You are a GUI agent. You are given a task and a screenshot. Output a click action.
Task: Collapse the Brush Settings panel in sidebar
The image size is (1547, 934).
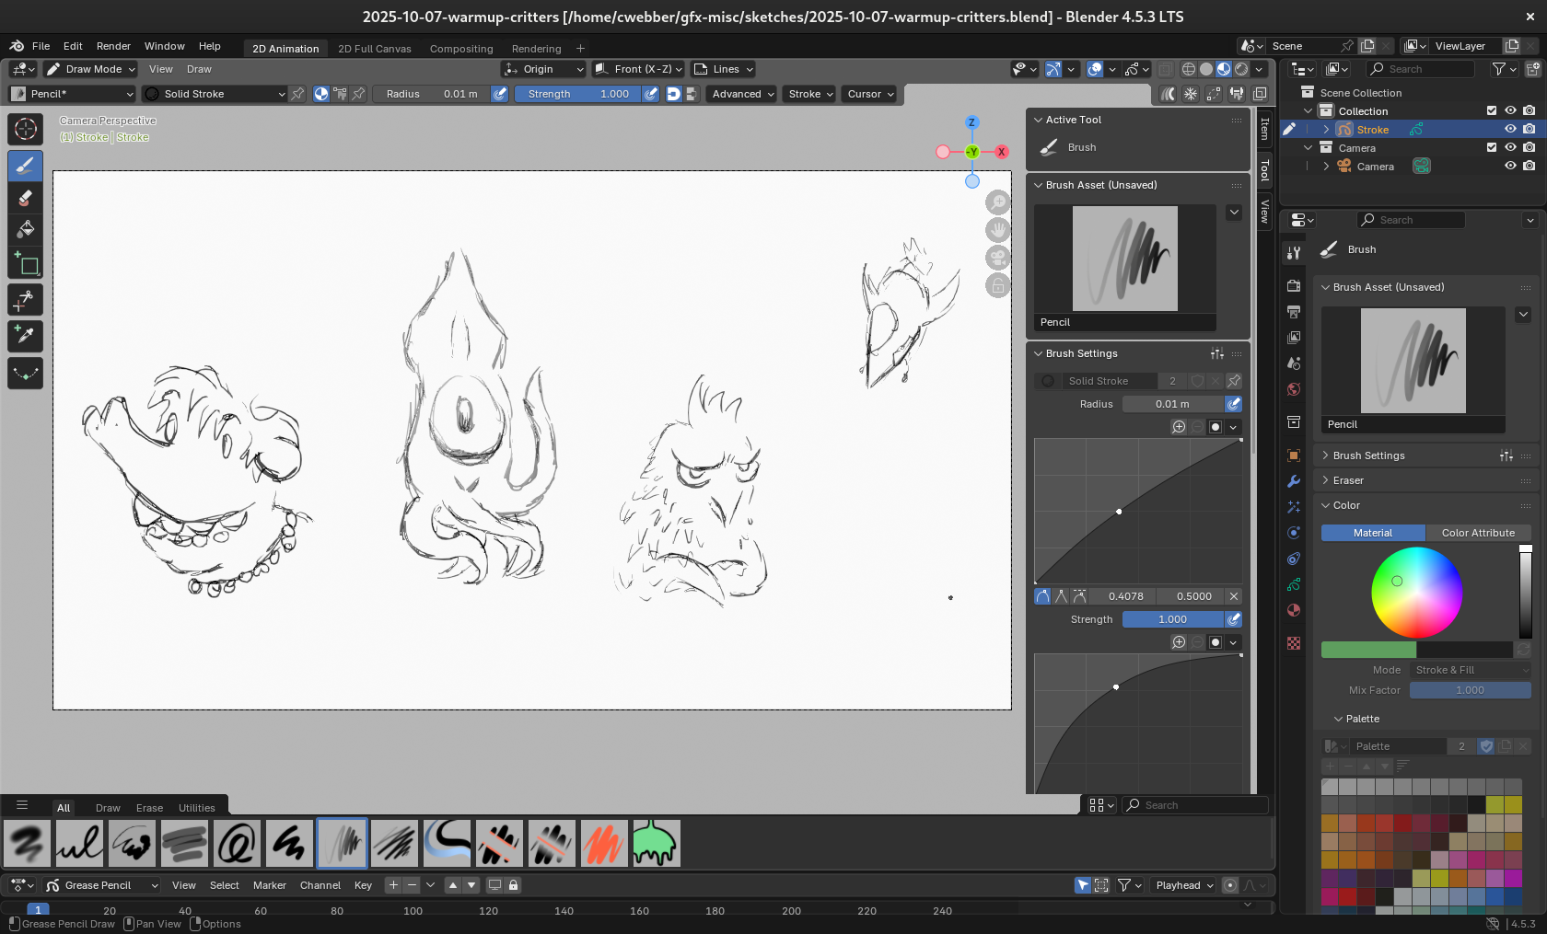[1081, 353]
